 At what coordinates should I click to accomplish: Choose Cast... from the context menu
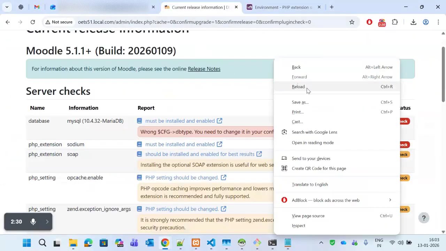point(337,122)
